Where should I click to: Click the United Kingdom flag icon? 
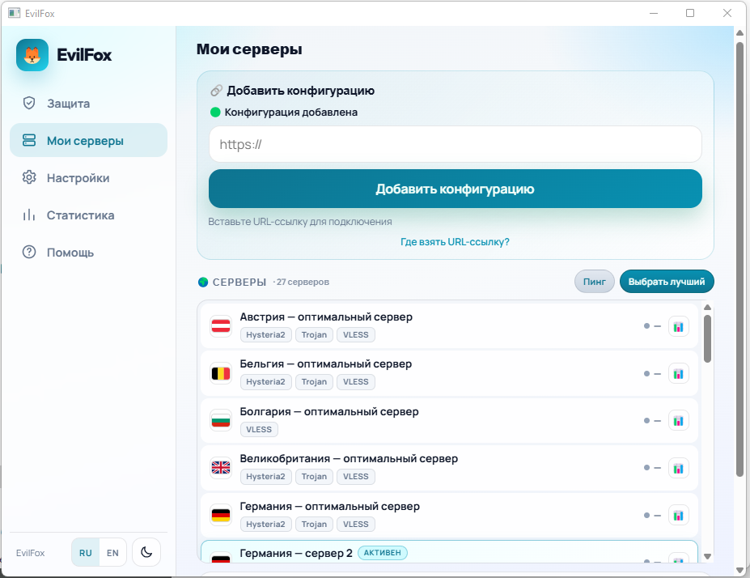pos(221,467)
